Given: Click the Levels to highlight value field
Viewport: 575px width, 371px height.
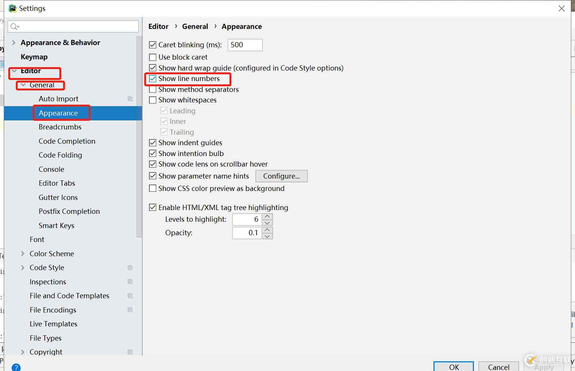Looking at the screenshot, I should 248,219.
